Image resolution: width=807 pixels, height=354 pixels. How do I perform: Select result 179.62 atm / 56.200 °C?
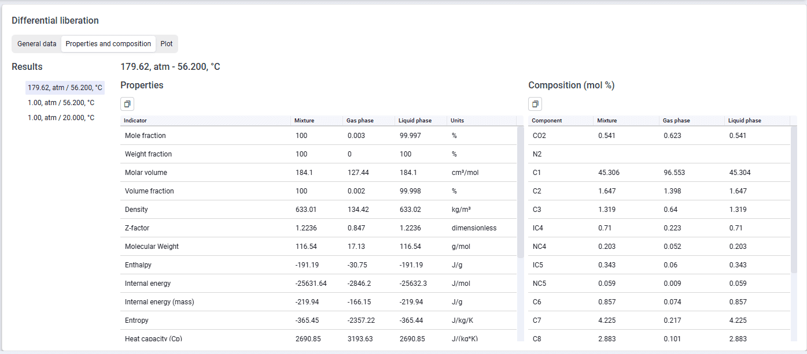pos(65,88)
